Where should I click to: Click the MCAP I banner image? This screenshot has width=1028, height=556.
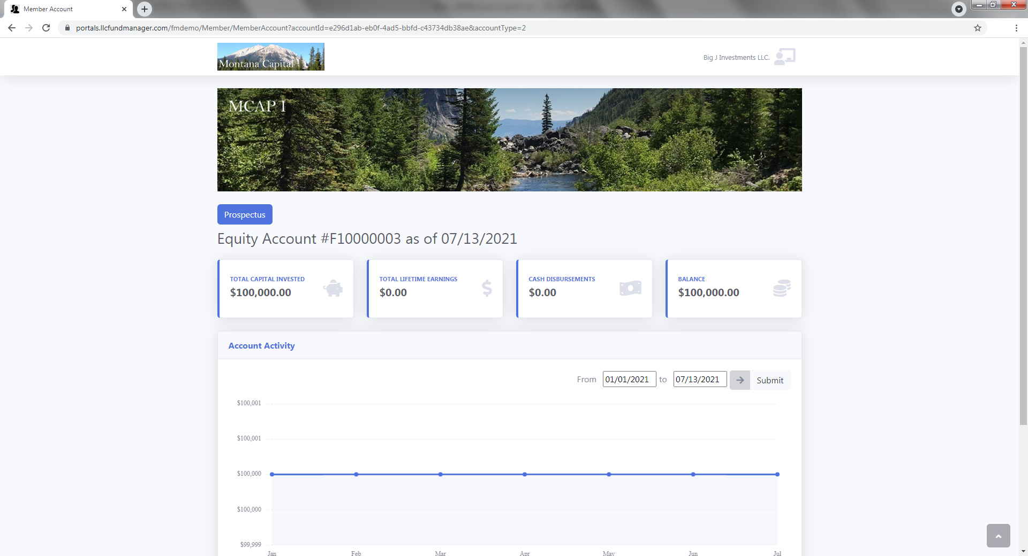pos(509,140)
